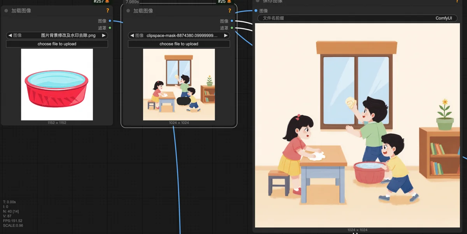Click the 文件名前缀 field showing ComfyUI
467x234 pixels.
(x=357, y=18)
